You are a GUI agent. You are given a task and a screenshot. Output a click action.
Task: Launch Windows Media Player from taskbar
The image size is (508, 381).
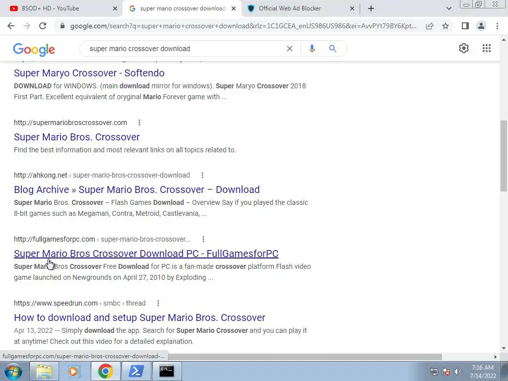coord(74,371)
